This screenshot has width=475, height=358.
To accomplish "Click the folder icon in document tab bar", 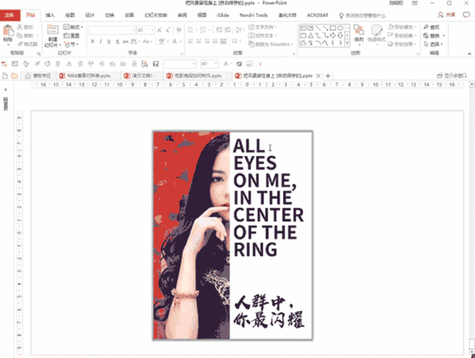I will pyautogui.click(x=14, y=76).
